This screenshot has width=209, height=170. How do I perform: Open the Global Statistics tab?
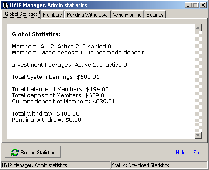click(x=21, y=14)
